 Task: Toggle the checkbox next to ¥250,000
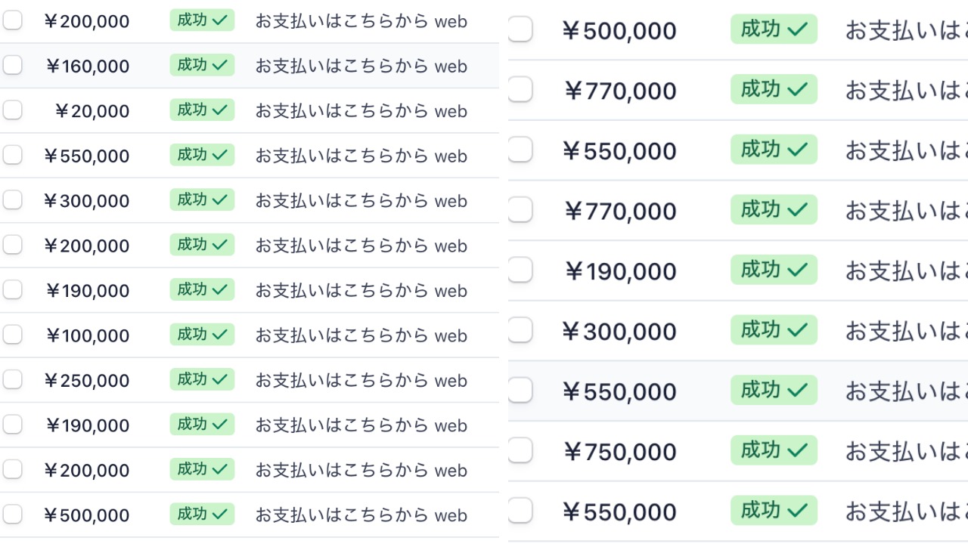12,380
